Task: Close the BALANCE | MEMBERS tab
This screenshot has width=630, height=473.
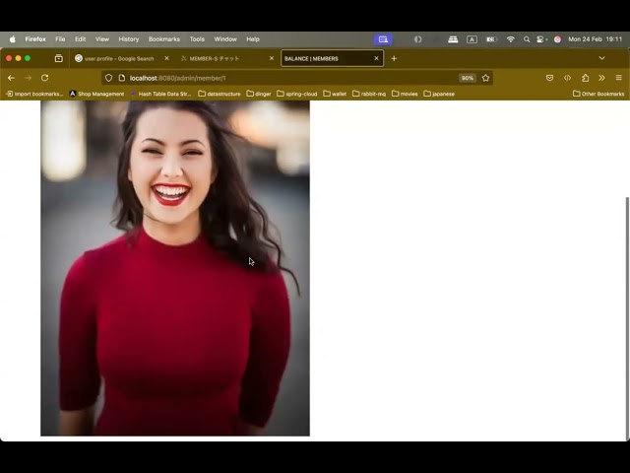Action: pos(376,58)
